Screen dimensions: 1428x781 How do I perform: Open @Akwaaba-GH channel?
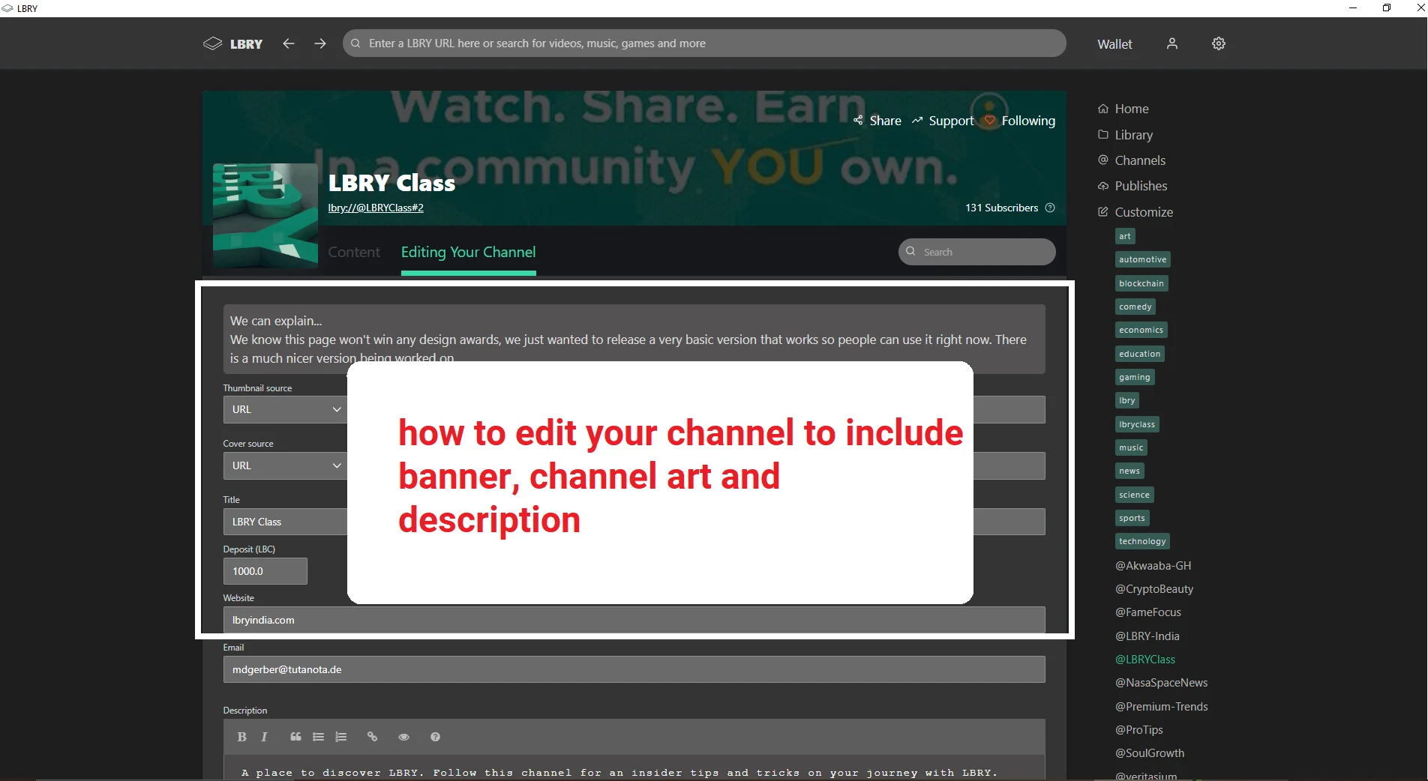tap(1153, 566)
